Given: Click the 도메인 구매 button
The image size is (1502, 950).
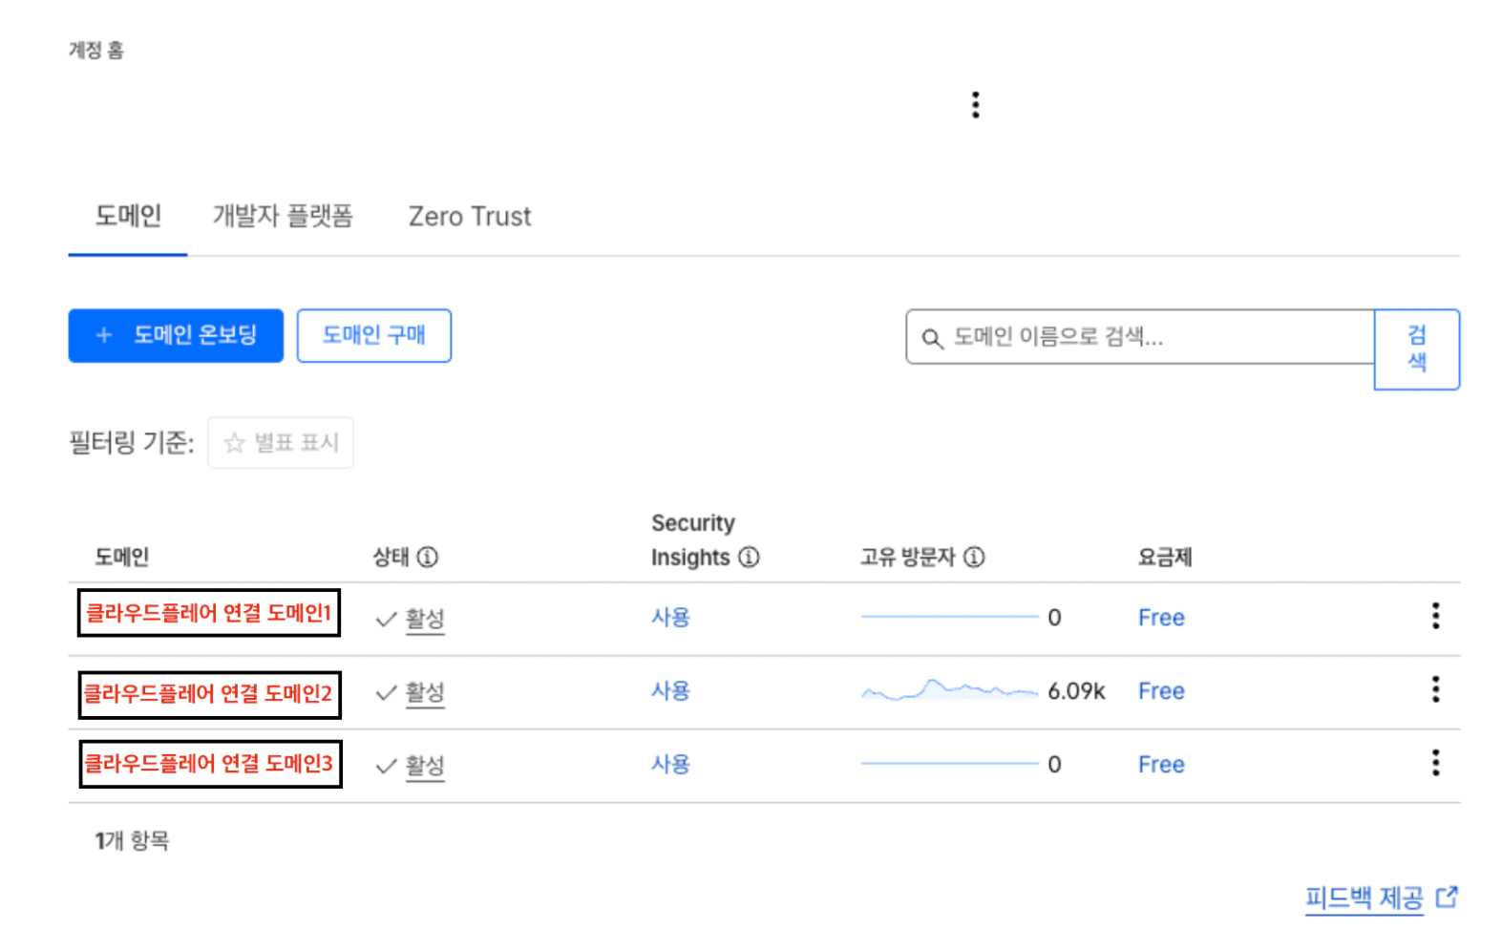Looking at the screenshot, I should tap(373, 336).
